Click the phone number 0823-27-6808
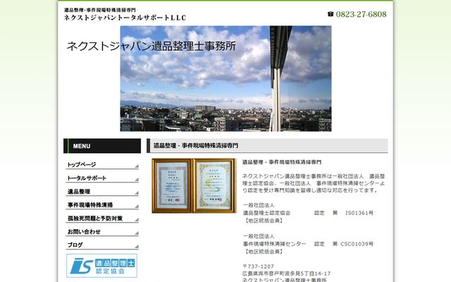The image size is (451, 282). click(x=362, y=14)
